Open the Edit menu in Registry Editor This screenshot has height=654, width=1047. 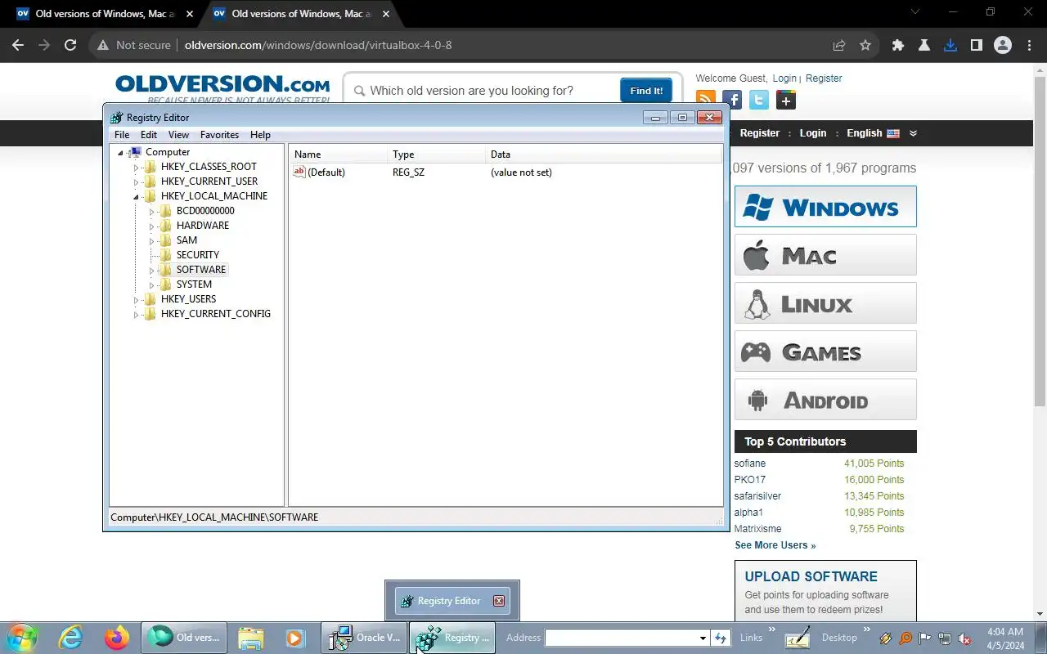(149, 135)
